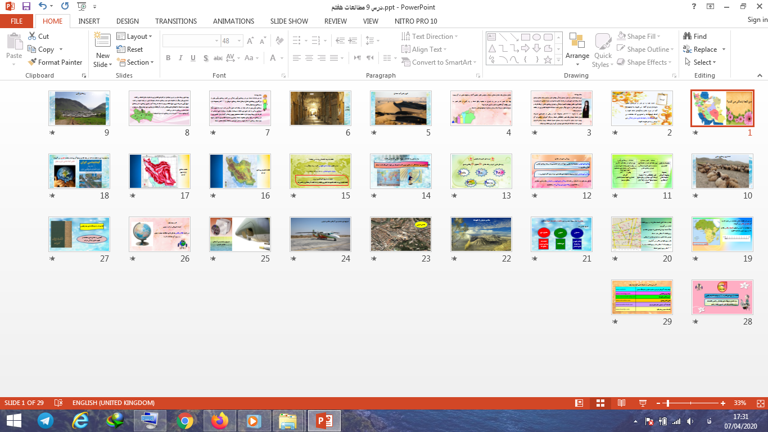Expand the Section dropdown
Screen dimensions: 768x432
click(135, 62)
